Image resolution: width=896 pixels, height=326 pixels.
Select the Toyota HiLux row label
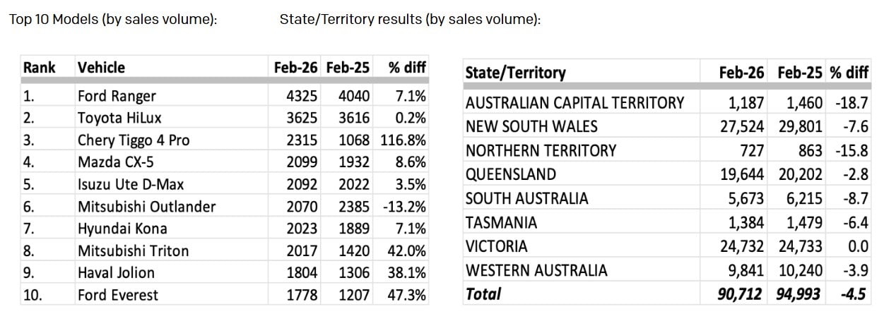tap(121, 118)
